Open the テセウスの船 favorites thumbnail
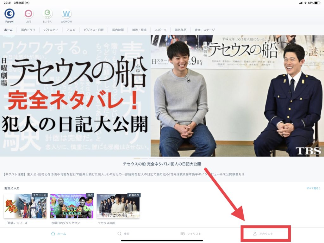Screen dimensions: 324x243 tap(118, 206)
